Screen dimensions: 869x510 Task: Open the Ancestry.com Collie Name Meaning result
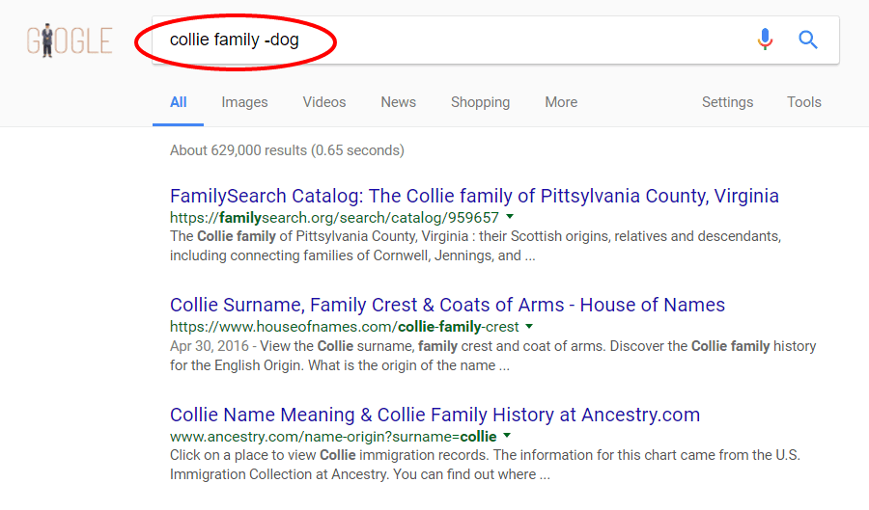[434, 415]
